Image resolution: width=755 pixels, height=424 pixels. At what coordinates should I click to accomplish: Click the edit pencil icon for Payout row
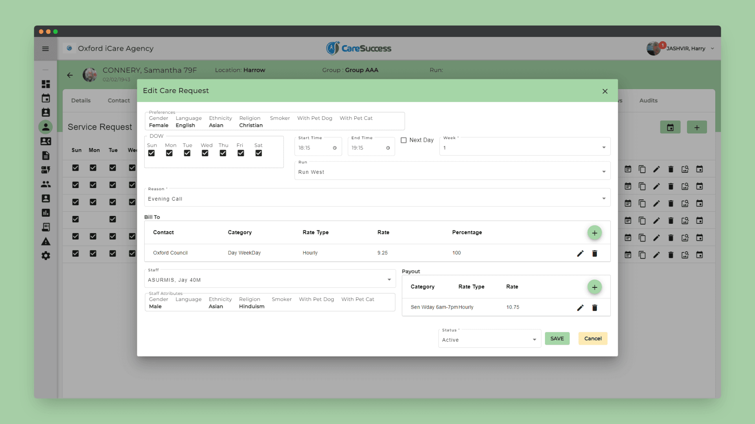coord(580,307)
